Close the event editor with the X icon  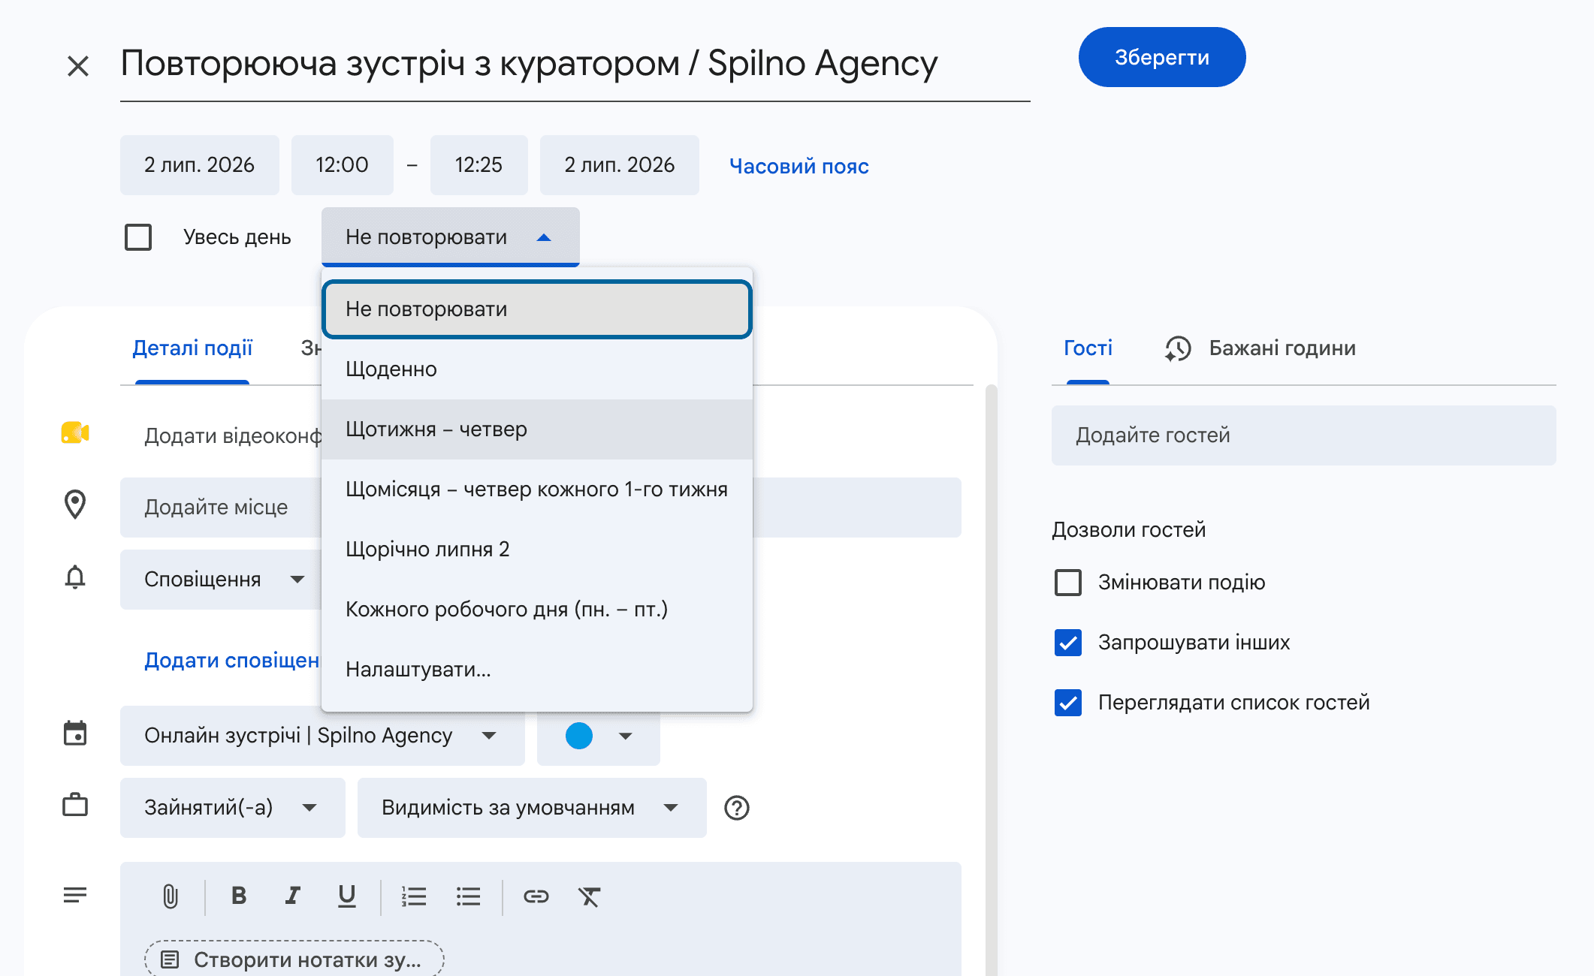point(78,66)
